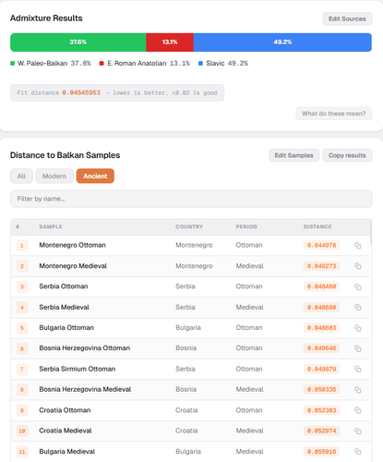This screenshot has width=383, height=462.
Task: Click the red 13.1% admixture bar segment
Action: click(x=170, y=43)
